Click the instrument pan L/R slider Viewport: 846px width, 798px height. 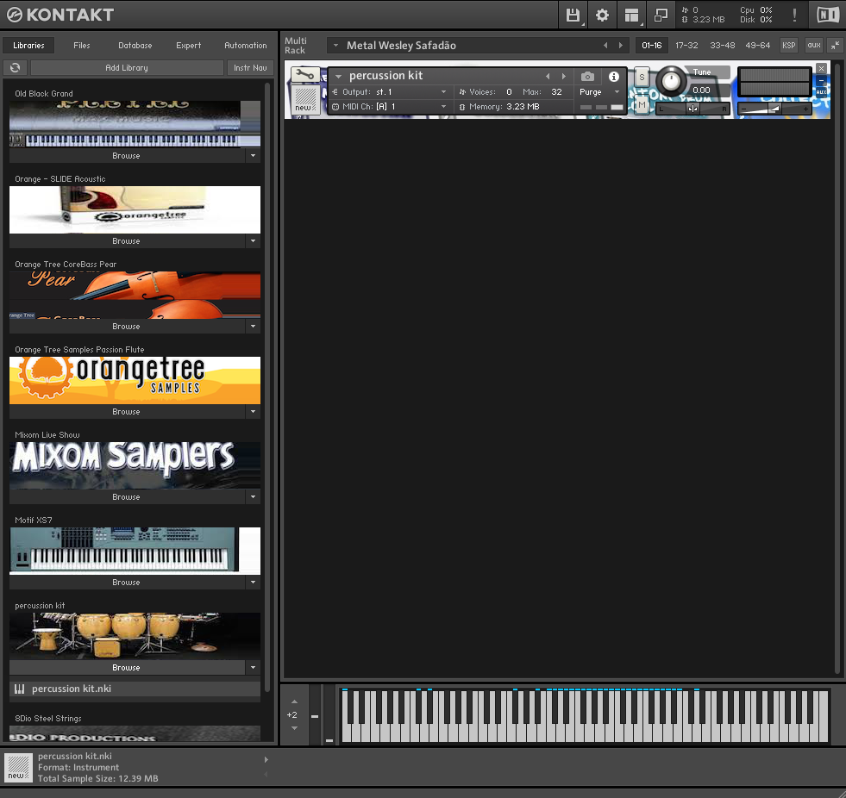click(x=692, y=109)
